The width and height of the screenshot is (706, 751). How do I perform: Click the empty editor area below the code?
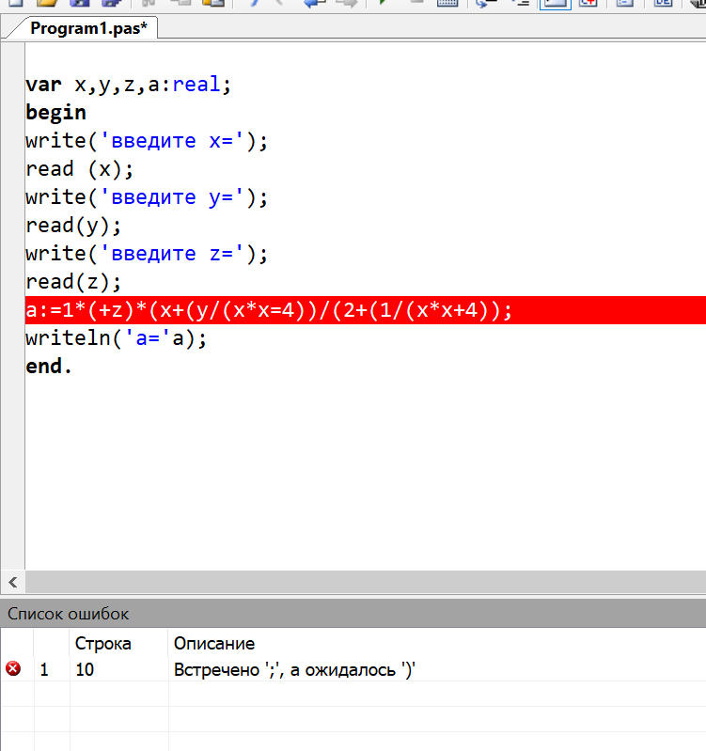tap(357, 470)
